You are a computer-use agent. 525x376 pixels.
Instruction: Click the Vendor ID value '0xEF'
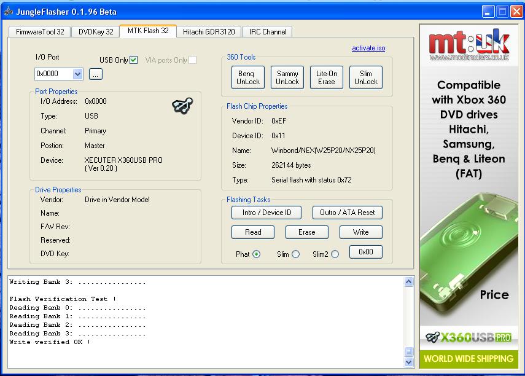click(x=279, y=121)
